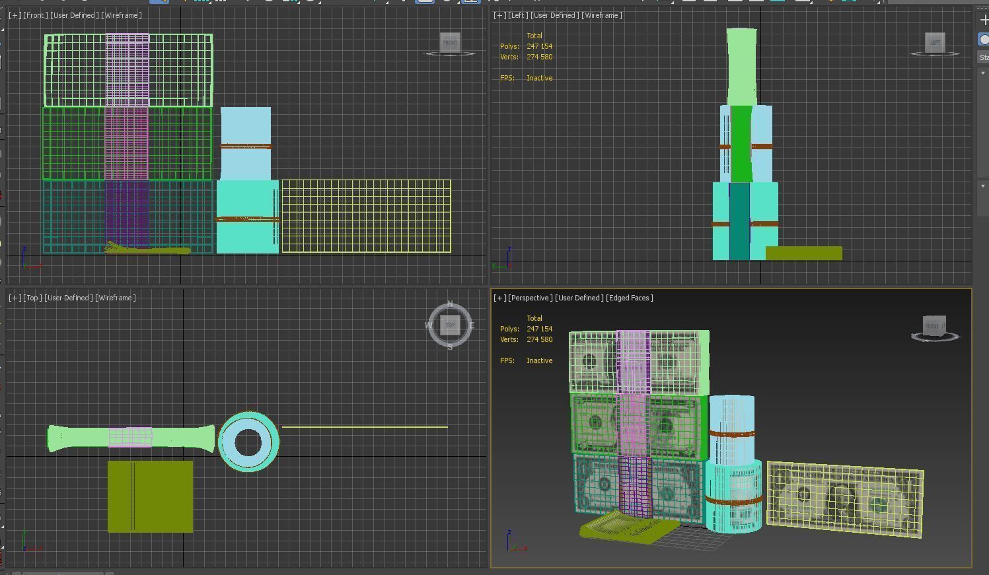Select the olive square object in Top viewport
989x575 pixels.
151,496
